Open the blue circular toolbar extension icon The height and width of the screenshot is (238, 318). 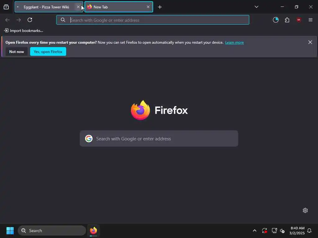pos(276,20)
